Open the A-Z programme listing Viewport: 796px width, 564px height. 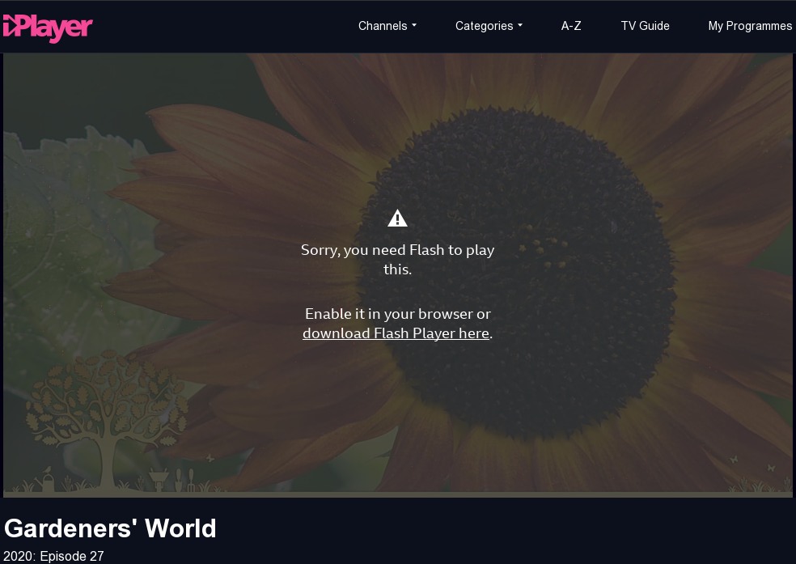point(571,26)
